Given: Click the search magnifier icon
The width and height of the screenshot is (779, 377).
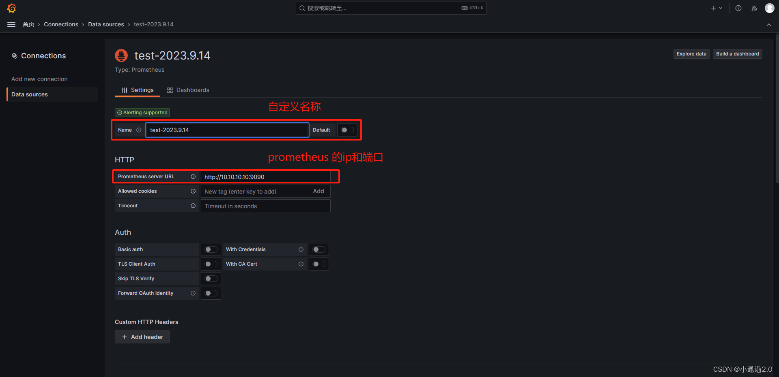Looking at the screenshot, I should coord(302,8).
